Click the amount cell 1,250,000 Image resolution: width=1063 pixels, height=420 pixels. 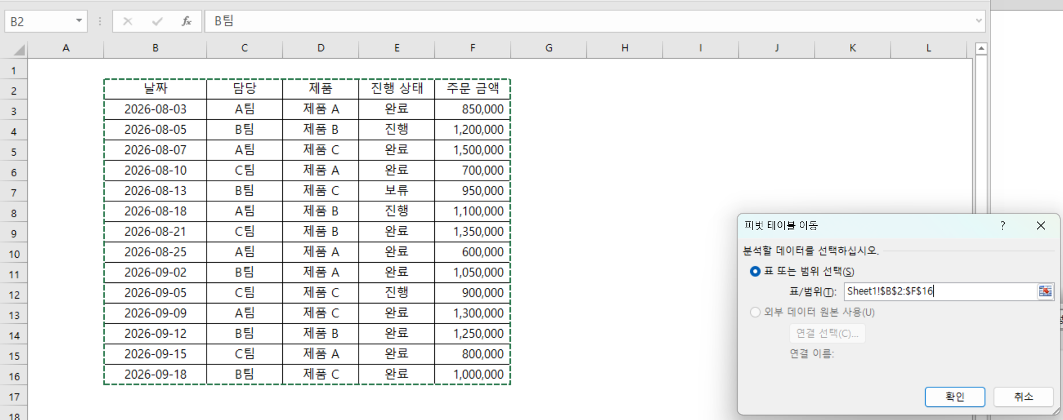(x=472, y=333)
